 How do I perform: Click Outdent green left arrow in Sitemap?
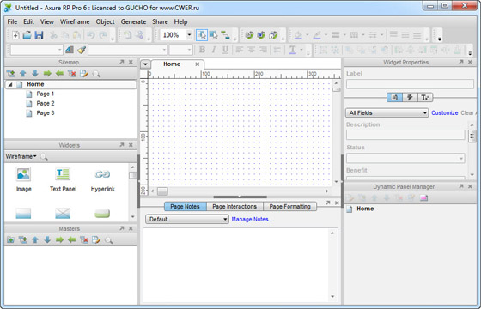[x=59, y=74]
